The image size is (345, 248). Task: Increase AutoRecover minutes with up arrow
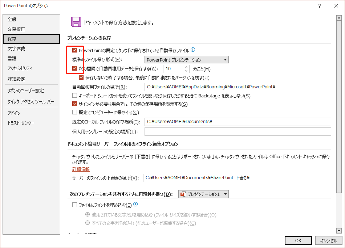(186, 67)
